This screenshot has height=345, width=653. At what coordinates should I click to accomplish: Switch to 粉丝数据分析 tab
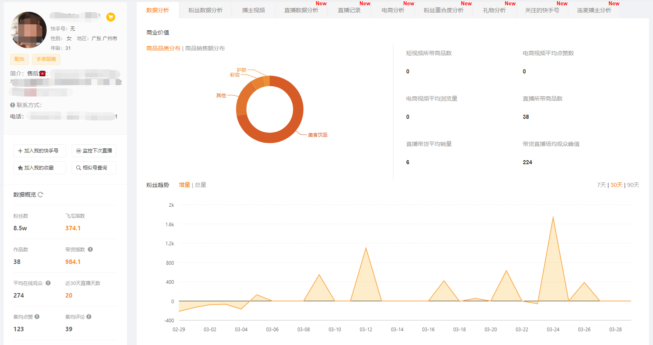click(x=206, y=10)
